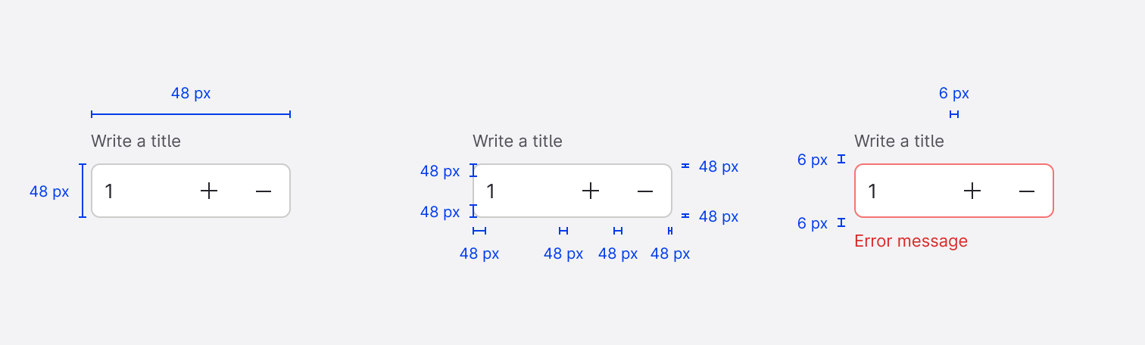Select the middle stepper's "Write a title" label
Viewport: 1145px width, 345px height.
tap(518, 141)
